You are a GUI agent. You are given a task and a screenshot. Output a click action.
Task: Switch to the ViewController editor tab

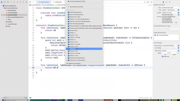coord(44,2)
